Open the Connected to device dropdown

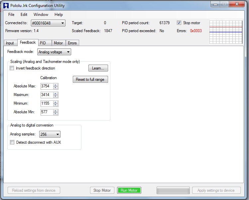pyautogui.click(x=48, y=23)
